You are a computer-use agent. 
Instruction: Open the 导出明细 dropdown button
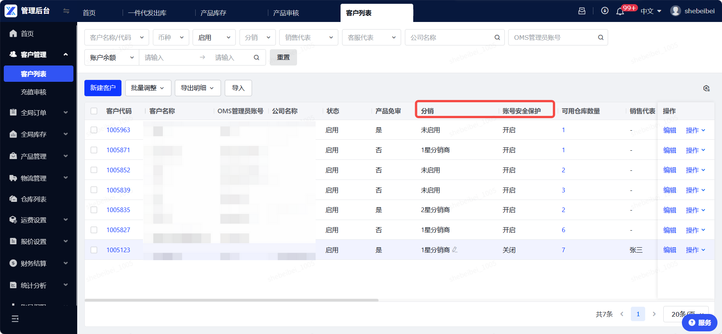(x=198, y=88)
